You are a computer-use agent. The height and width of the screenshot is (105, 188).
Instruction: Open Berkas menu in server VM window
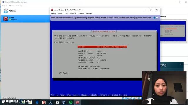pyautogui.click(x=53, y=13)
